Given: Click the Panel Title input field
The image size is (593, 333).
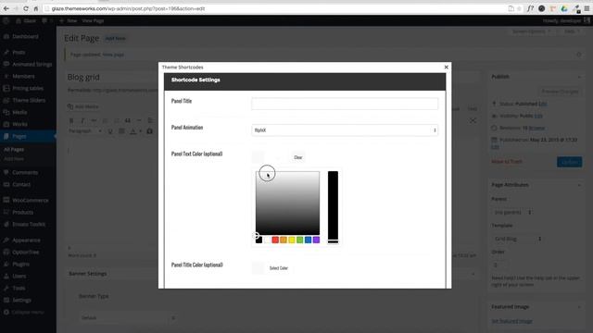Looking at the screenshot, I should tap(345, 104).
